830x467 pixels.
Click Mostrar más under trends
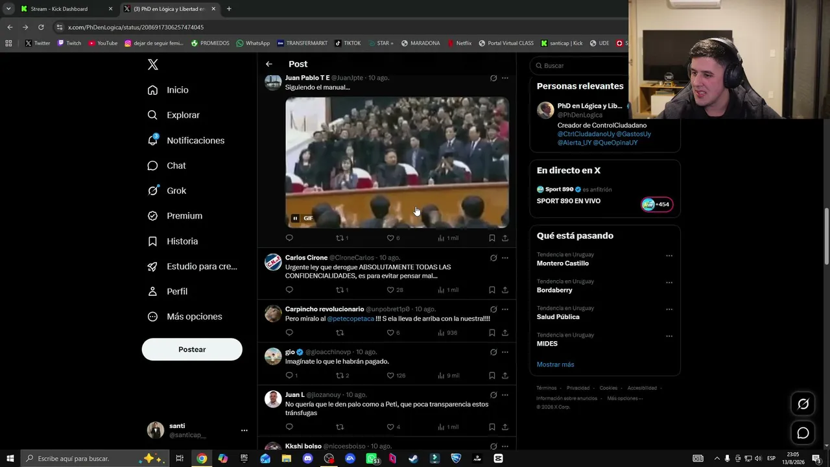(555, 365)
